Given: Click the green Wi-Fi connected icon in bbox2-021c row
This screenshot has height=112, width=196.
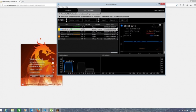Looking at the screenshot, I should pos(71,29).
